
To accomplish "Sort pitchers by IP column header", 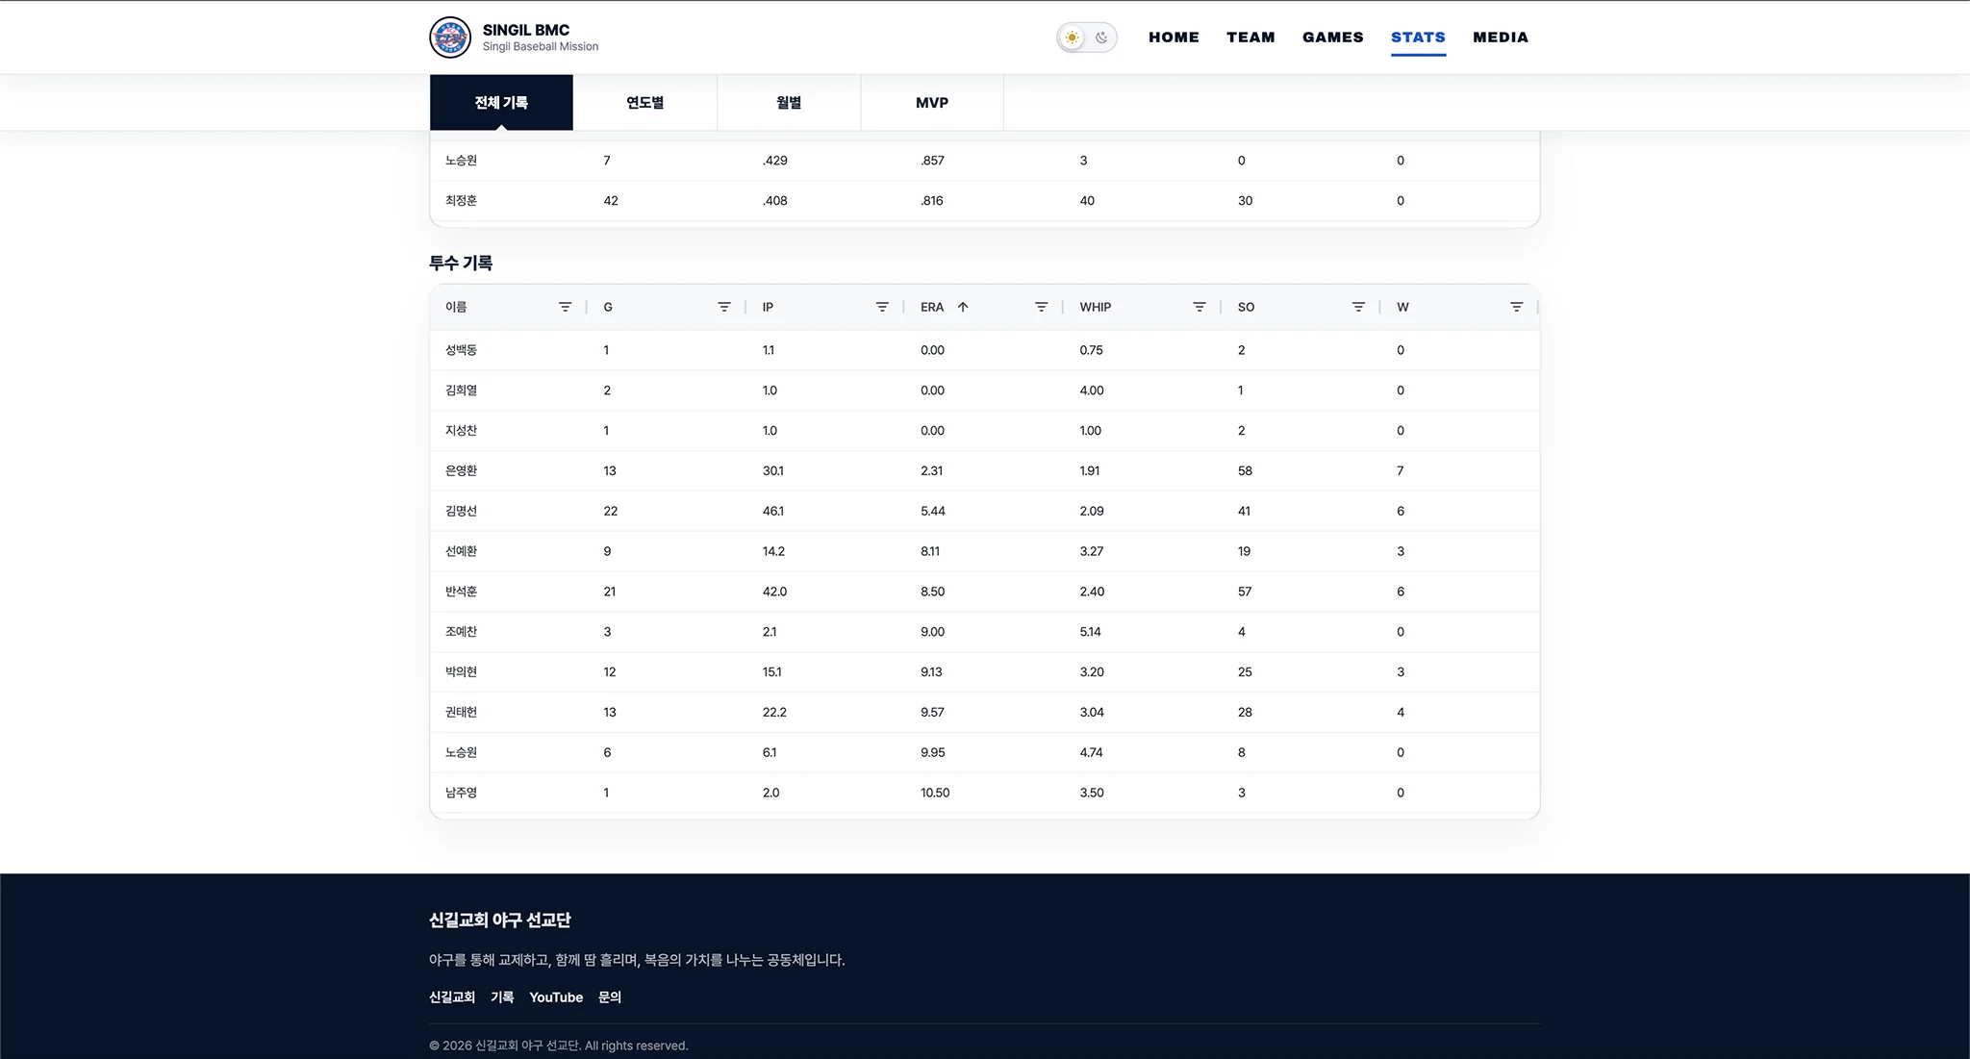I will (768, 307).
